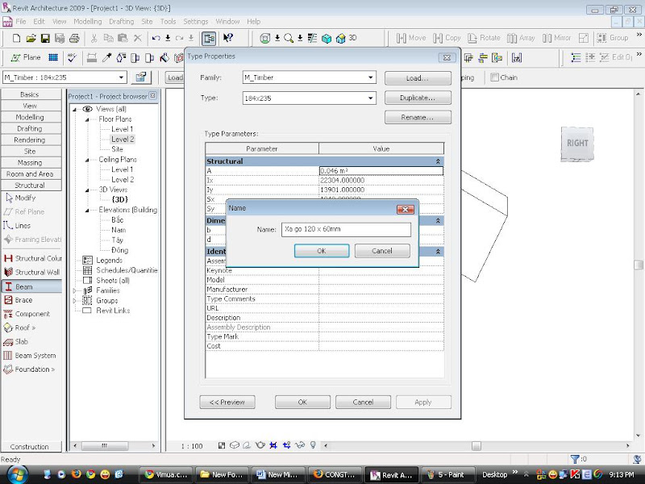Open the File menu
This screenshot has height=484, width=645.
click(x=21, y=22)
